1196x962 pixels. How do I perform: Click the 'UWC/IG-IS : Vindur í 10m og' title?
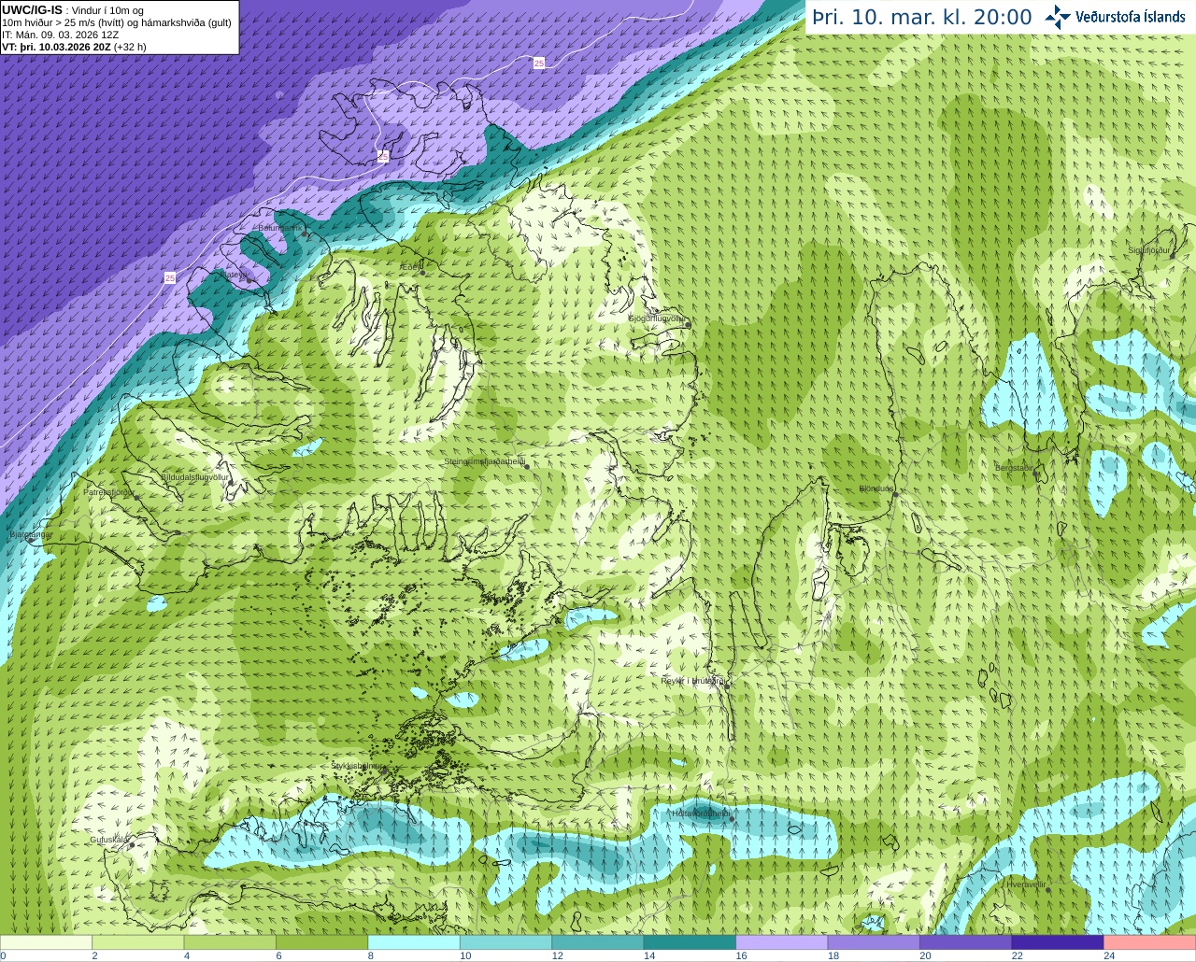73,10
